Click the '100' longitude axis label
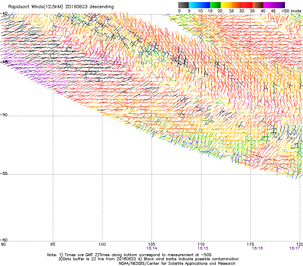The height and width of the screenshot is (266, 303). [102, 244]
